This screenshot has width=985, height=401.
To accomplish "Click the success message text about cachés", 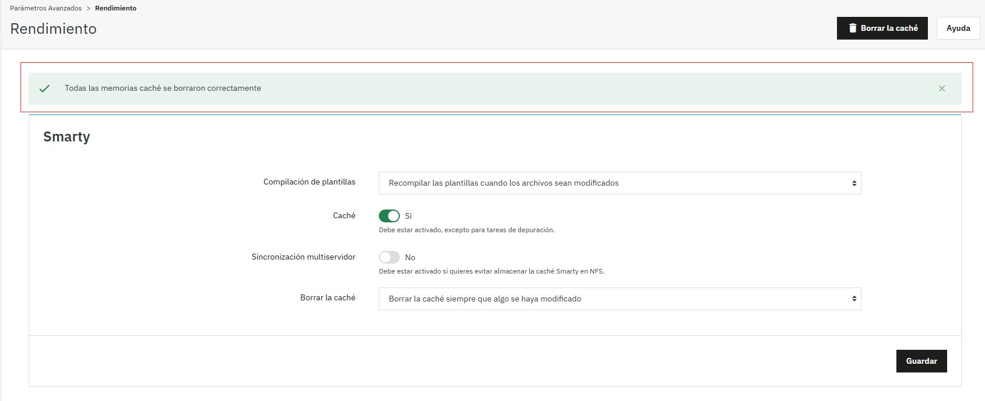I will point(163,88).
